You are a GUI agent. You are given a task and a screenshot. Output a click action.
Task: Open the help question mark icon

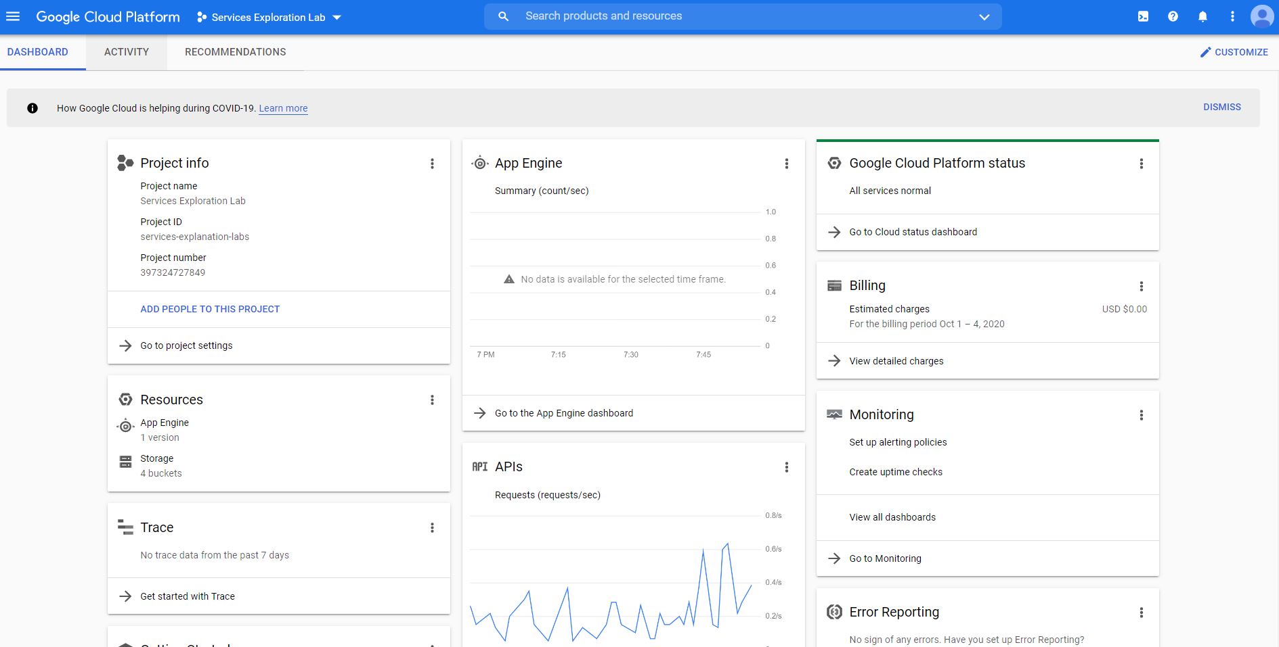pyautogui.click(x=1173, y=17)
